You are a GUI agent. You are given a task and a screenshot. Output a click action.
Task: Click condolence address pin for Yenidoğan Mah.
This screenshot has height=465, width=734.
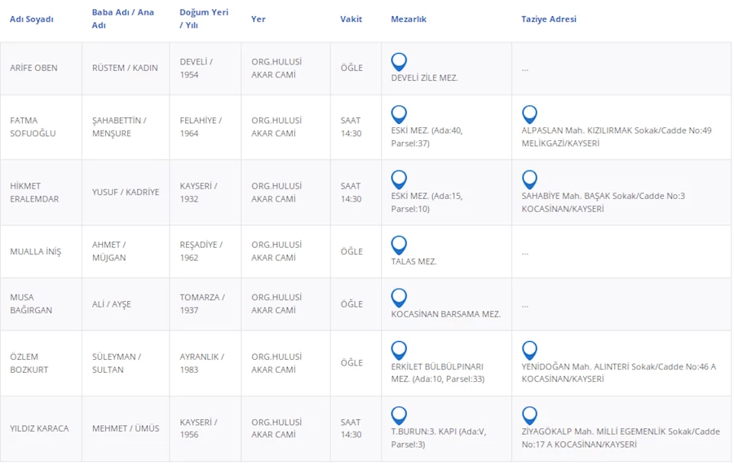(x=529, y=350)
